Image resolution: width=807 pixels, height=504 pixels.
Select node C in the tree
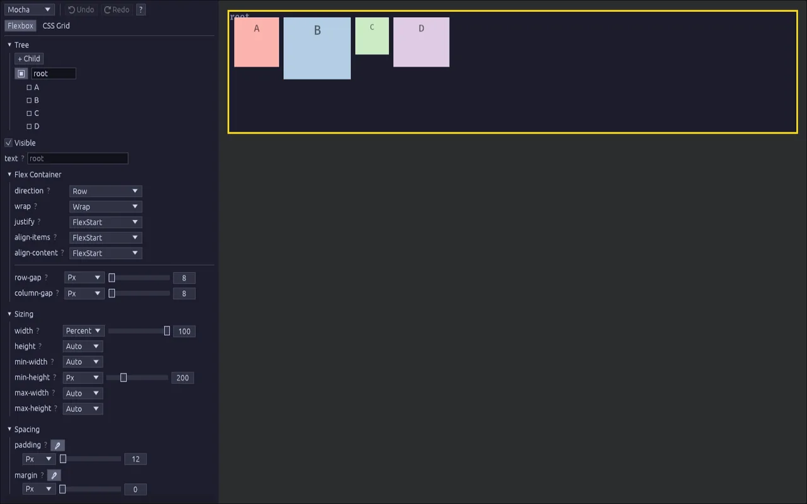coord(33,113)
